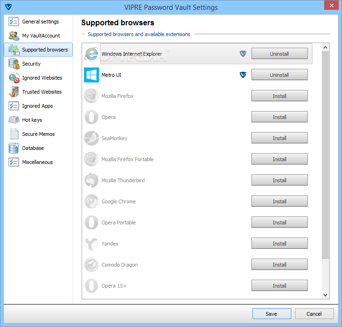342x327 pixels.
Task: Install the Mozilla Firefox Portable extension
Action: (280, 159)
